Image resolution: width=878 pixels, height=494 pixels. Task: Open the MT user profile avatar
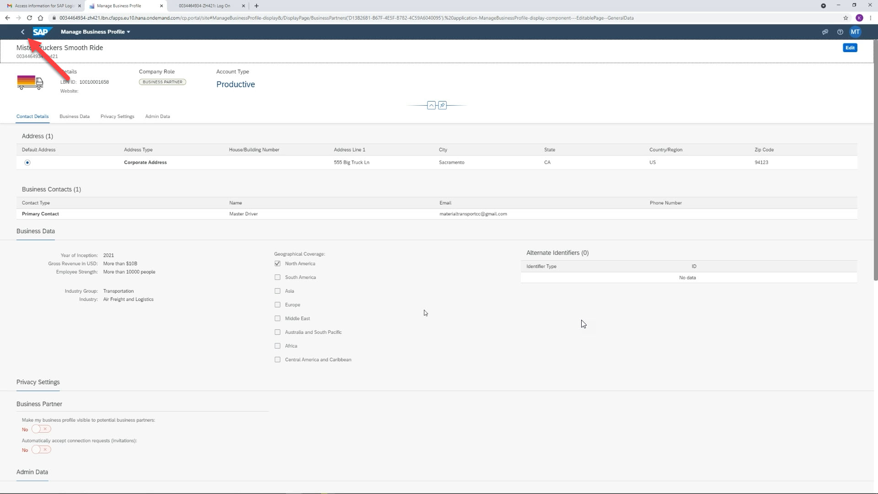pos(855,32)
